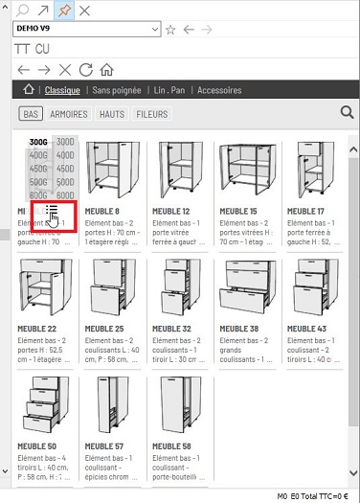Choose the 450G size option

(x=38, y=169)
